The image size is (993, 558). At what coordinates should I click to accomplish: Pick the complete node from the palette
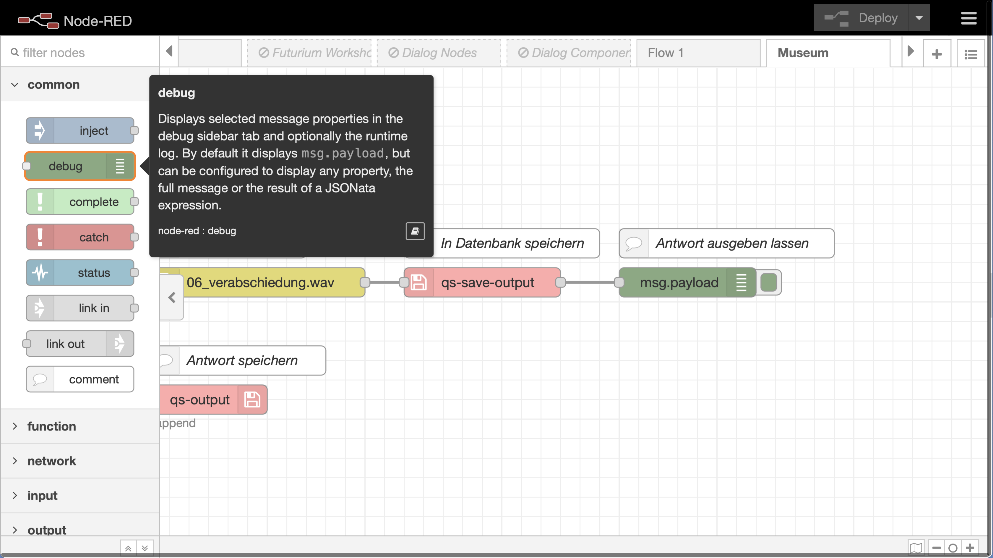80,201
